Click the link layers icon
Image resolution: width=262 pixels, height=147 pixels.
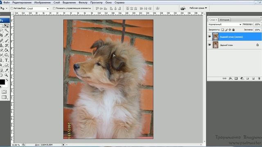click(224, 78)
